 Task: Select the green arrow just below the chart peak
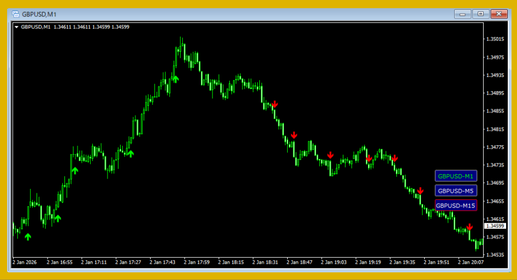[x=175, y=79]
